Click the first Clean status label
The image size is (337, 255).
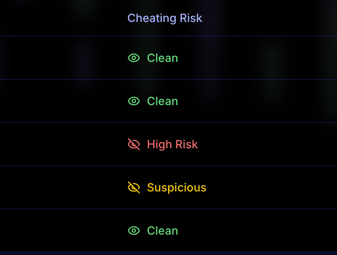pyautogui.click(x=162, y=58)
